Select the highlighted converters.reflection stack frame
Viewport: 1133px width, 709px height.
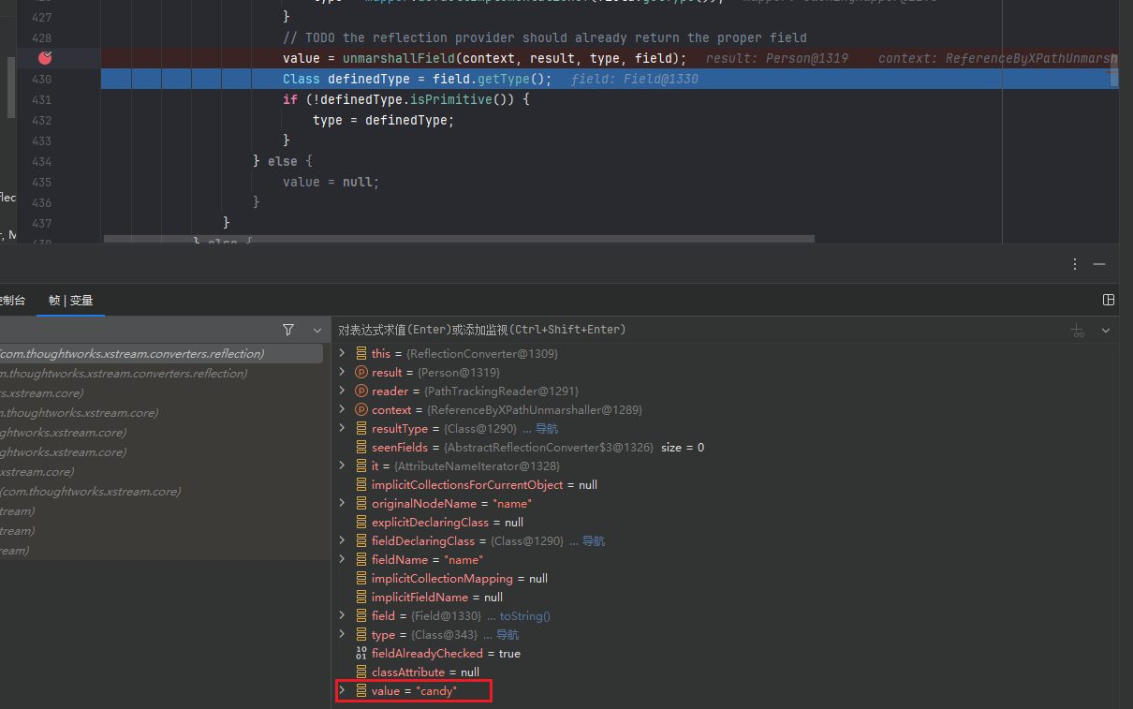tap(161, 354)
